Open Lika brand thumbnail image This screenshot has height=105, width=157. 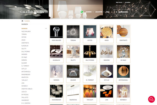[106, 91]
